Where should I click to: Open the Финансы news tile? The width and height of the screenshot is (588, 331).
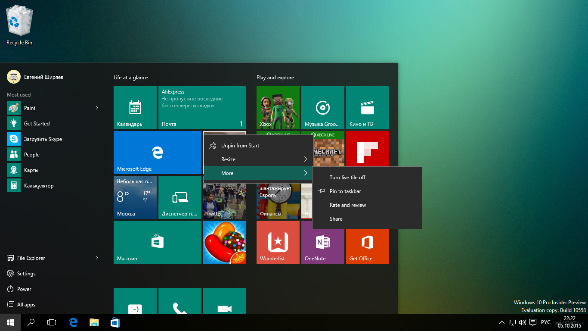click(278, 202)
